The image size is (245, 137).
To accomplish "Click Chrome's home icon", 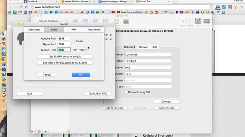I will pyautogui.click(x=26, y=7).
